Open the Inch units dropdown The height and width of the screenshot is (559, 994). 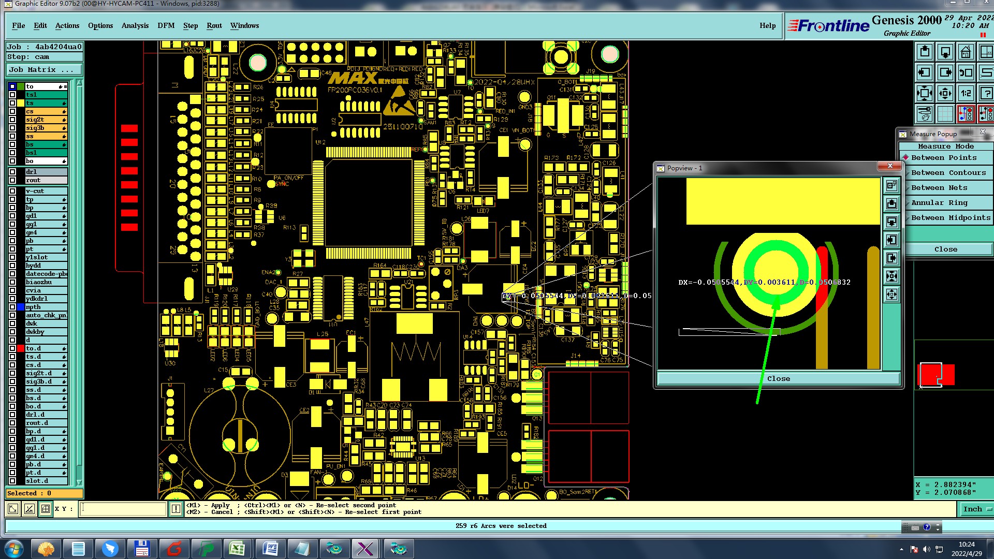tap(976, 509)
